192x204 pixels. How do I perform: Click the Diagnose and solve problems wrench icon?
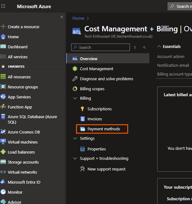click(x=75, y=79)
